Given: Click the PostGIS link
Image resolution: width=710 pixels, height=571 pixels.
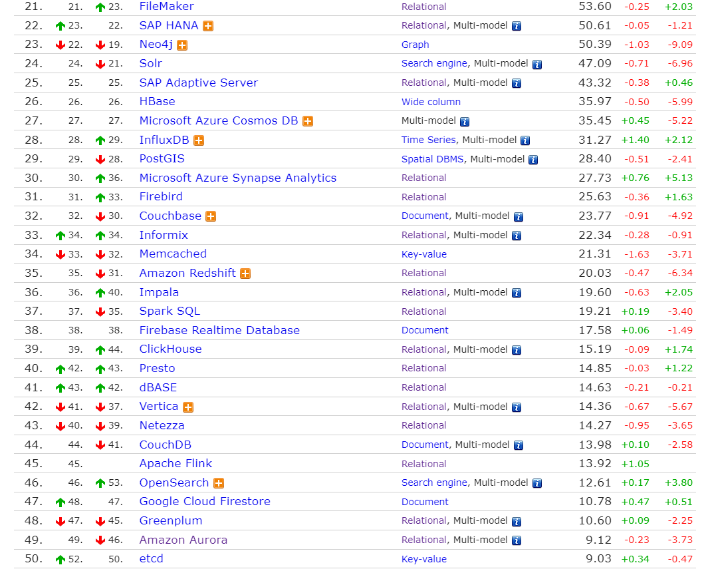Looking at the screenshot, I should tap(162, 158).
